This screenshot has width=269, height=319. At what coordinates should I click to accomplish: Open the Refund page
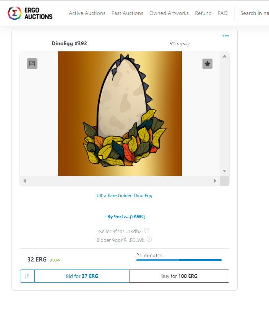click(x=203, y=13)
